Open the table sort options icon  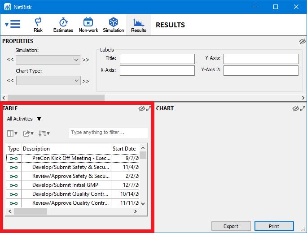pos(44,133)
